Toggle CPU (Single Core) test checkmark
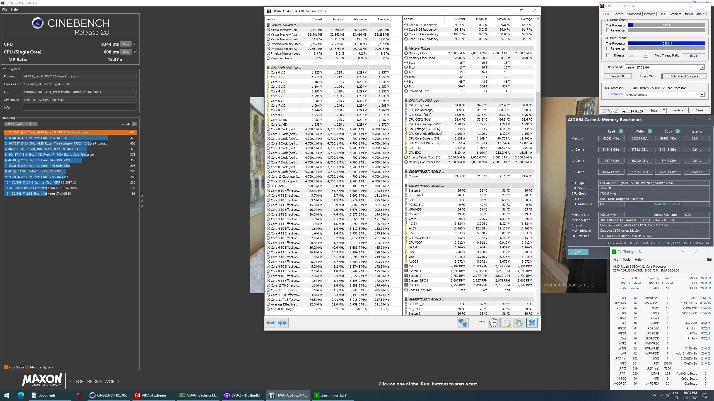 [x=135, y=52]
